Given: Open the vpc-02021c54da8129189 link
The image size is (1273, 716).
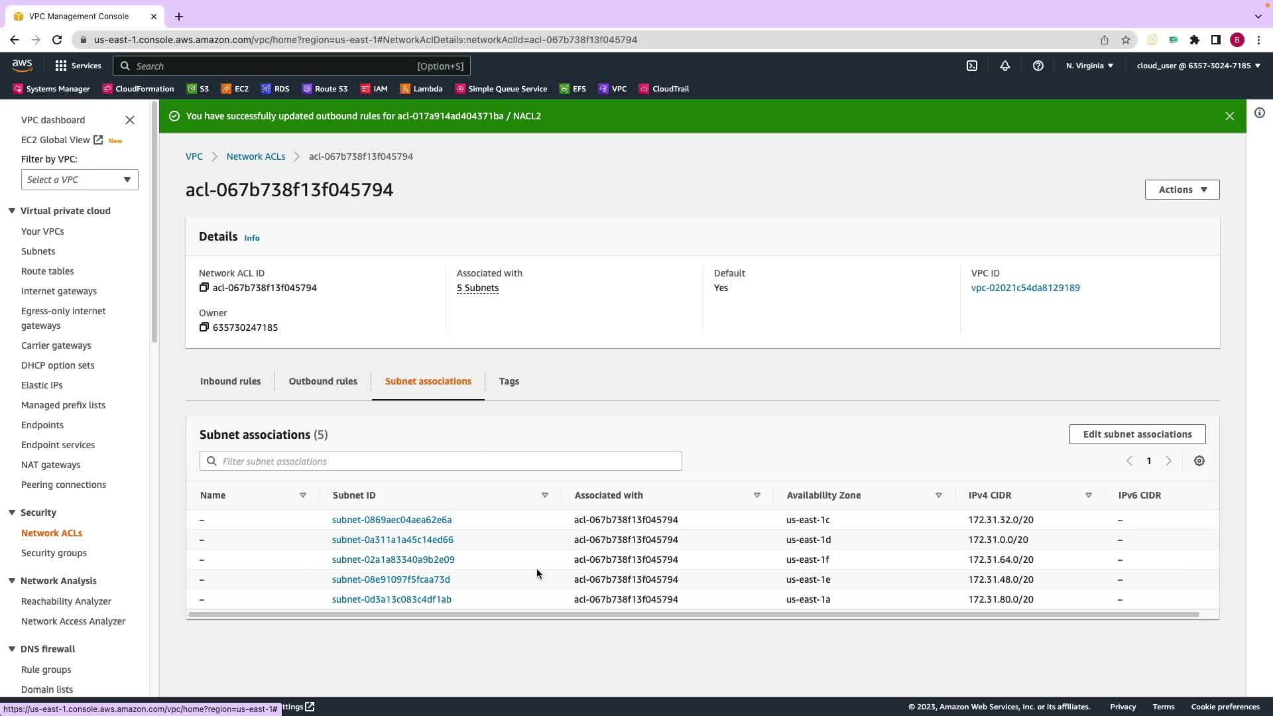Looking at the screenshot, I should click(1025, 288).
